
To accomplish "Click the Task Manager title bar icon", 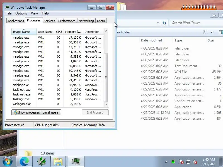I will 7,8.
